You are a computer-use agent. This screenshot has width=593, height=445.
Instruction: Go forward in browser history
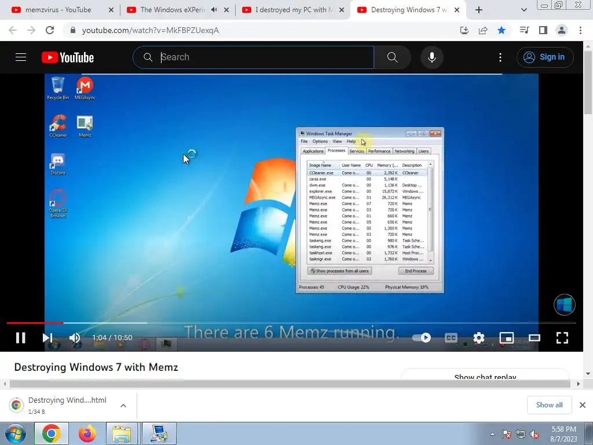(31, 30)
